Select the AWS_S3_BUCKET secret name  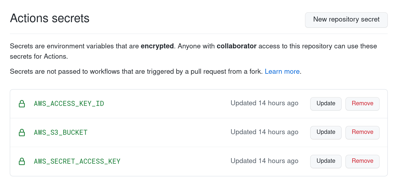point(60,132)
